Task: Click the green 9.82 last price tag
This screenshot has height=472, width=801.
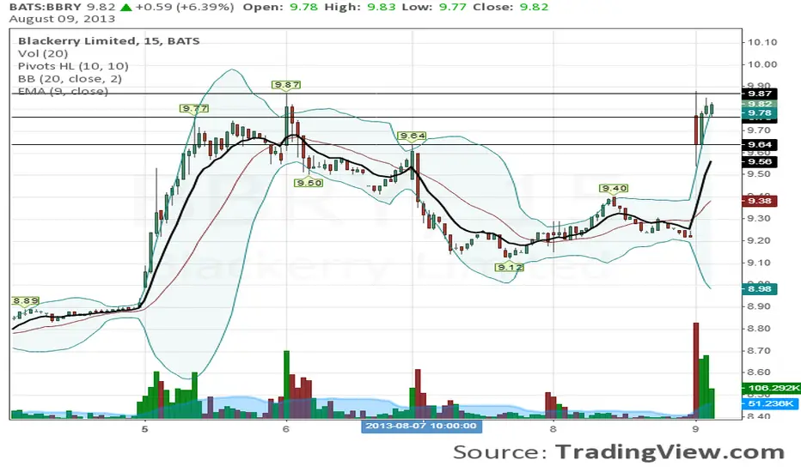Action: pyautogui.click(x=760, y=104)
